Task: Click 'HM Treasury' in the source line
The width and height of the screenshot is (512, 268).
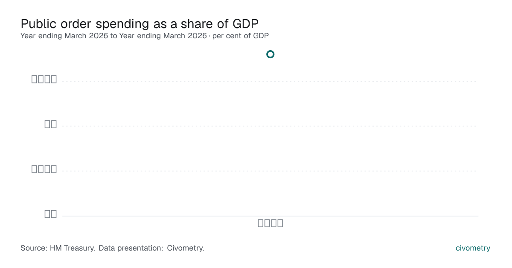Action: point(73,248)
